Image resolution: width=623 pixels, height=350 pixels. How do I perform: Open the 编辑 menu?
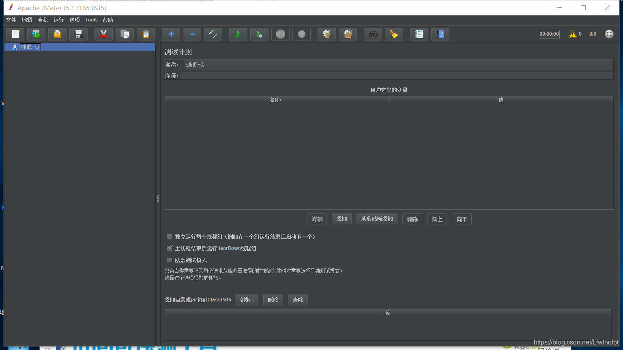tap(27, 20)
